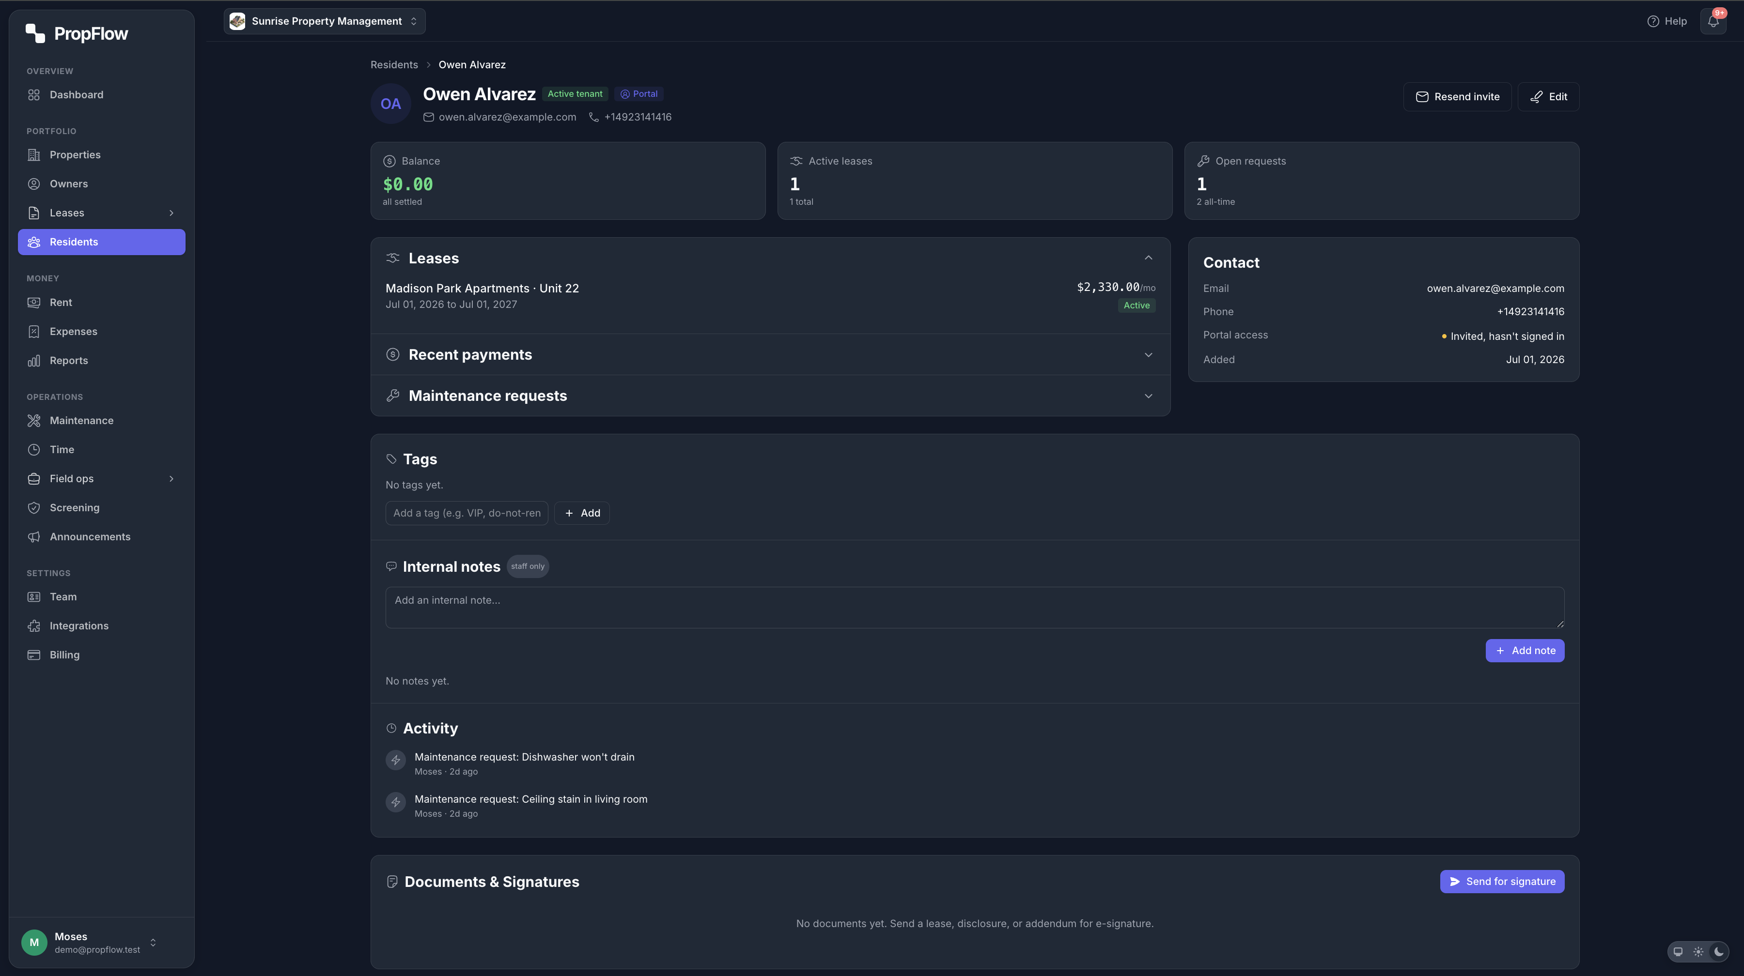Expand the Recent payments section
Image resolution: width=1744 pixels, height=976 pixels.
click(1148, 354)
